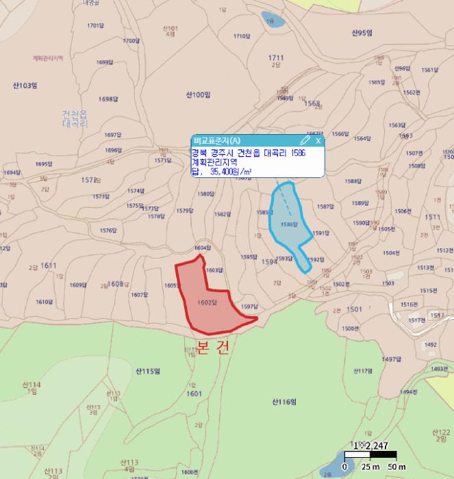Click parcel 1507전

point(414,153)
